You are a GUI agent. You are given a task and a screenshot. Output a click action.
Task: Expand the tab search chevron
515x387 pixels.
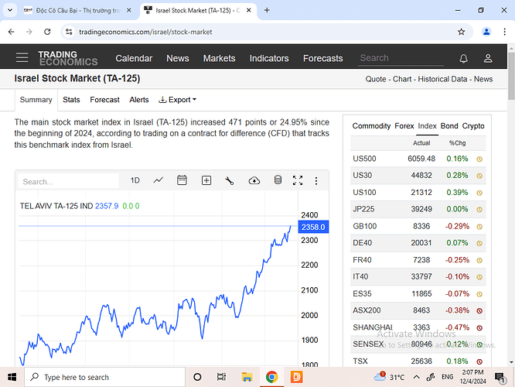[x=10, y=10]
